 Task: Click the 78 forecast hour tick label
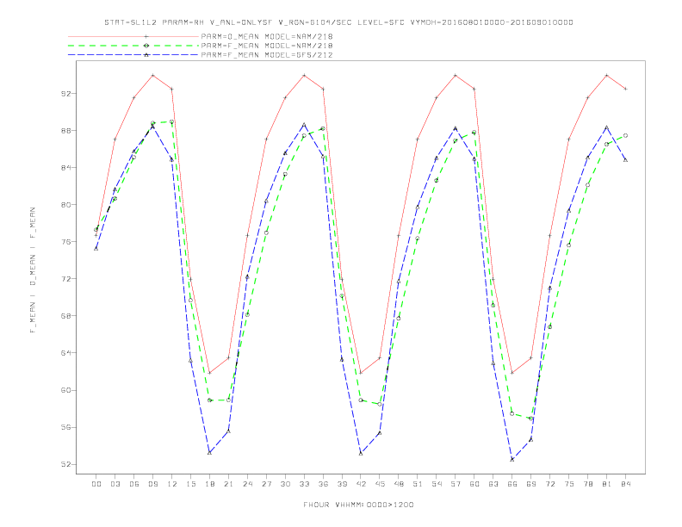(588, 484)
